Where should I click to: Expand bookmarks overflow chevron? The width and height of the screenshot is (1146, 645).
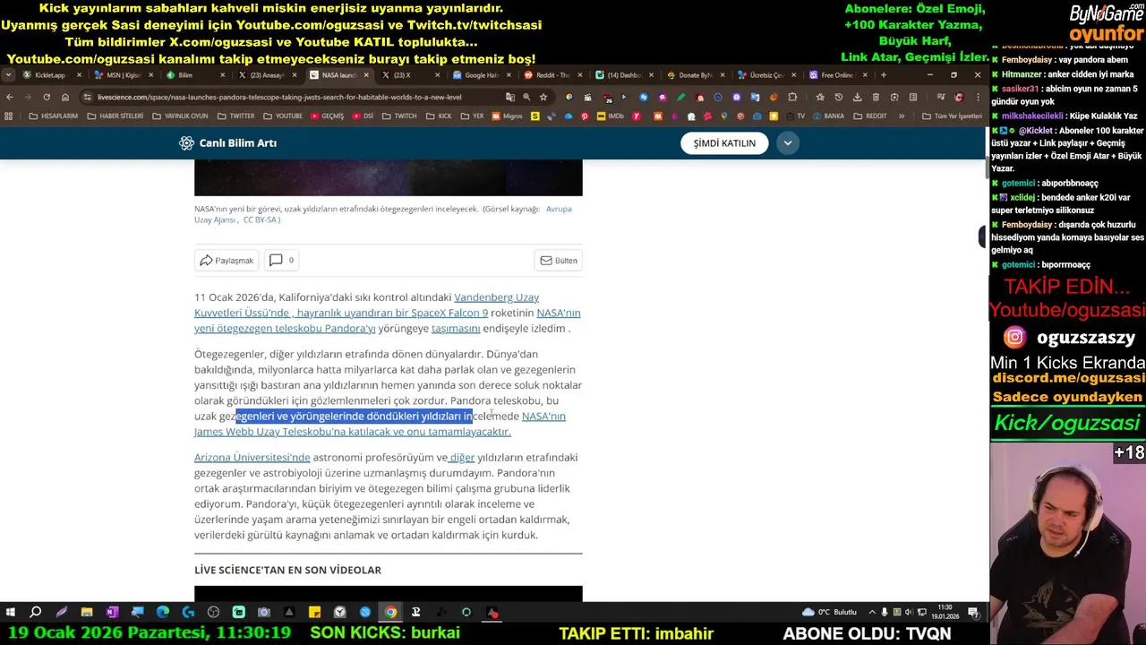pyautogui.click(x=902, y=116)
